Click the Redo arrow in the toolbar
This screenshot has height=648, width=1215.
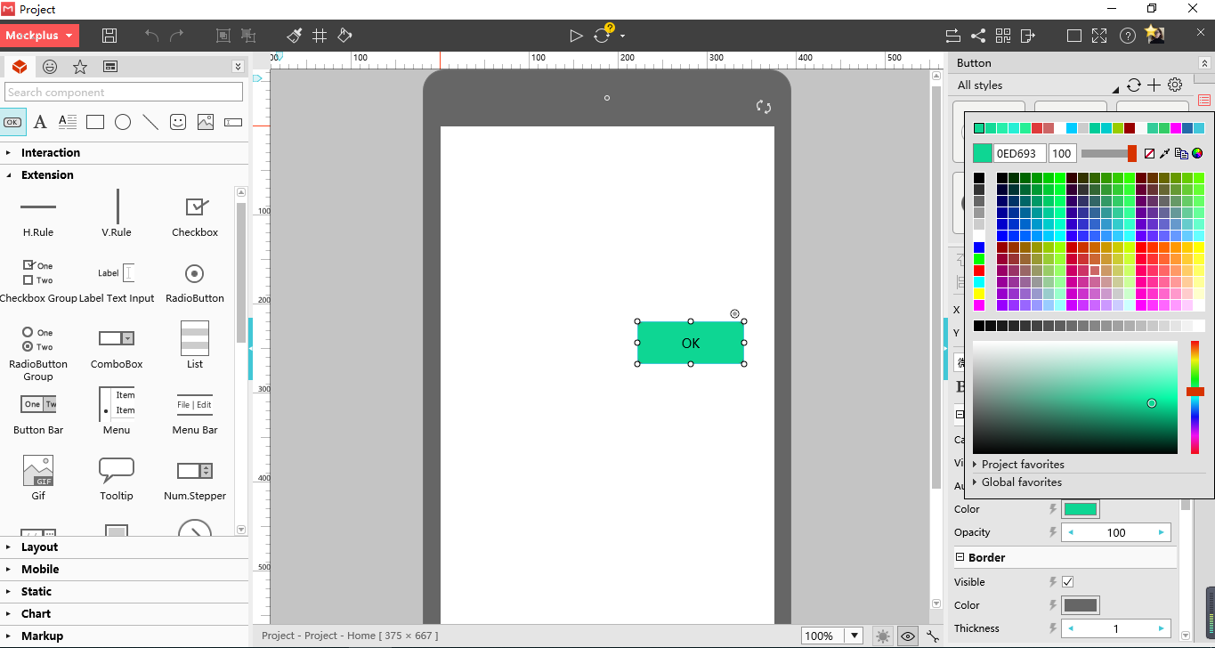tap(176, 36)
